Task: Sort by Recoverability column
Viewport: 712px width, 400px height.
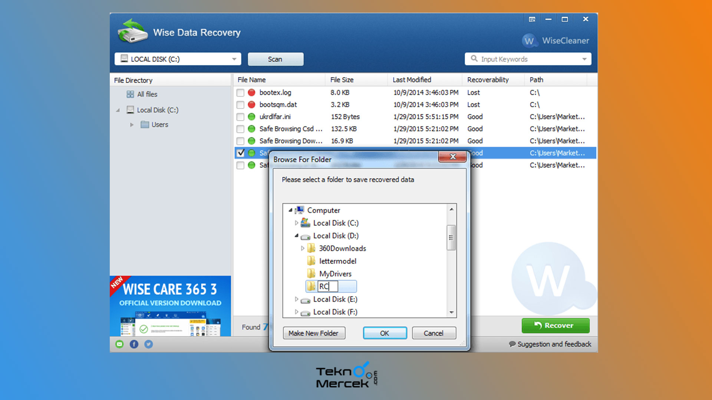Action: [x=493, y=80]
